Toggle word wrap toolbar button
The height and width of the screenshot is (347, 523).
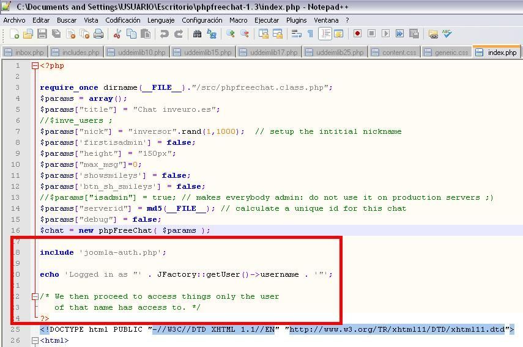point(296,34)
